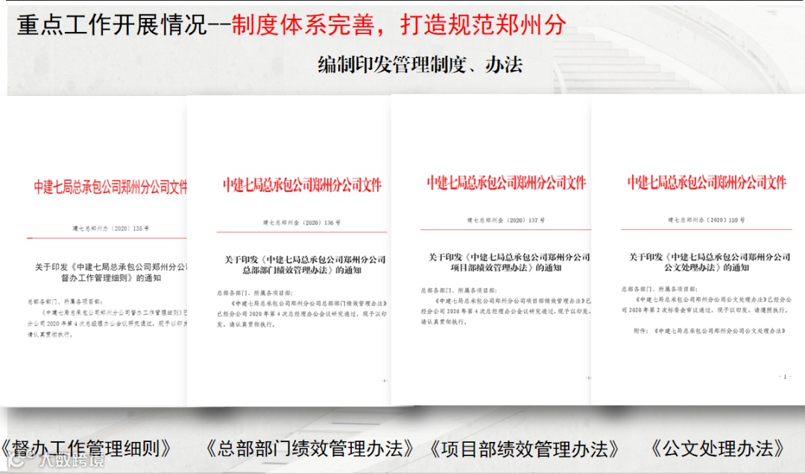Click red header of document 136号

click(302, 185)
